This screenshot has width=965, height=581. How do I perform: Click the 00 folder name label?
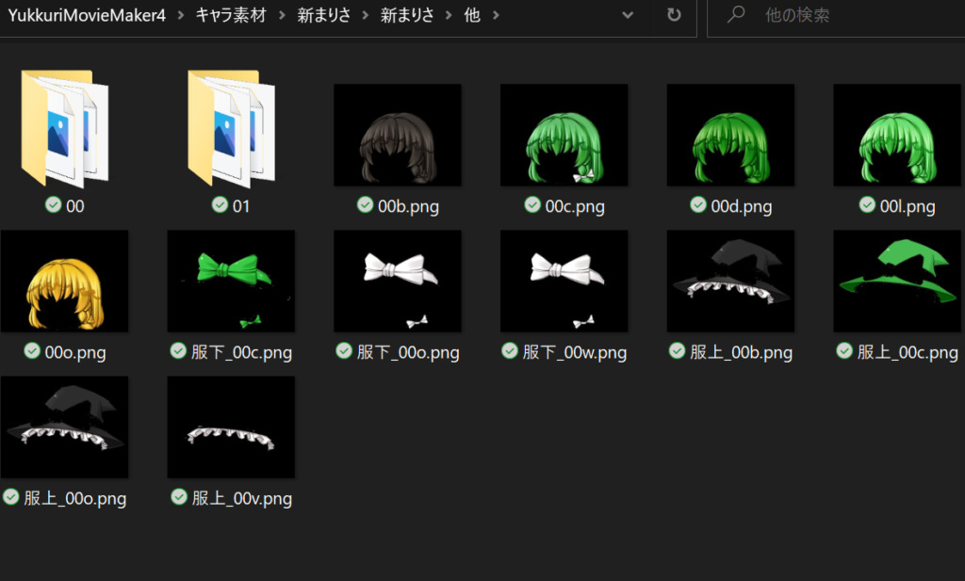click(75, 206)
